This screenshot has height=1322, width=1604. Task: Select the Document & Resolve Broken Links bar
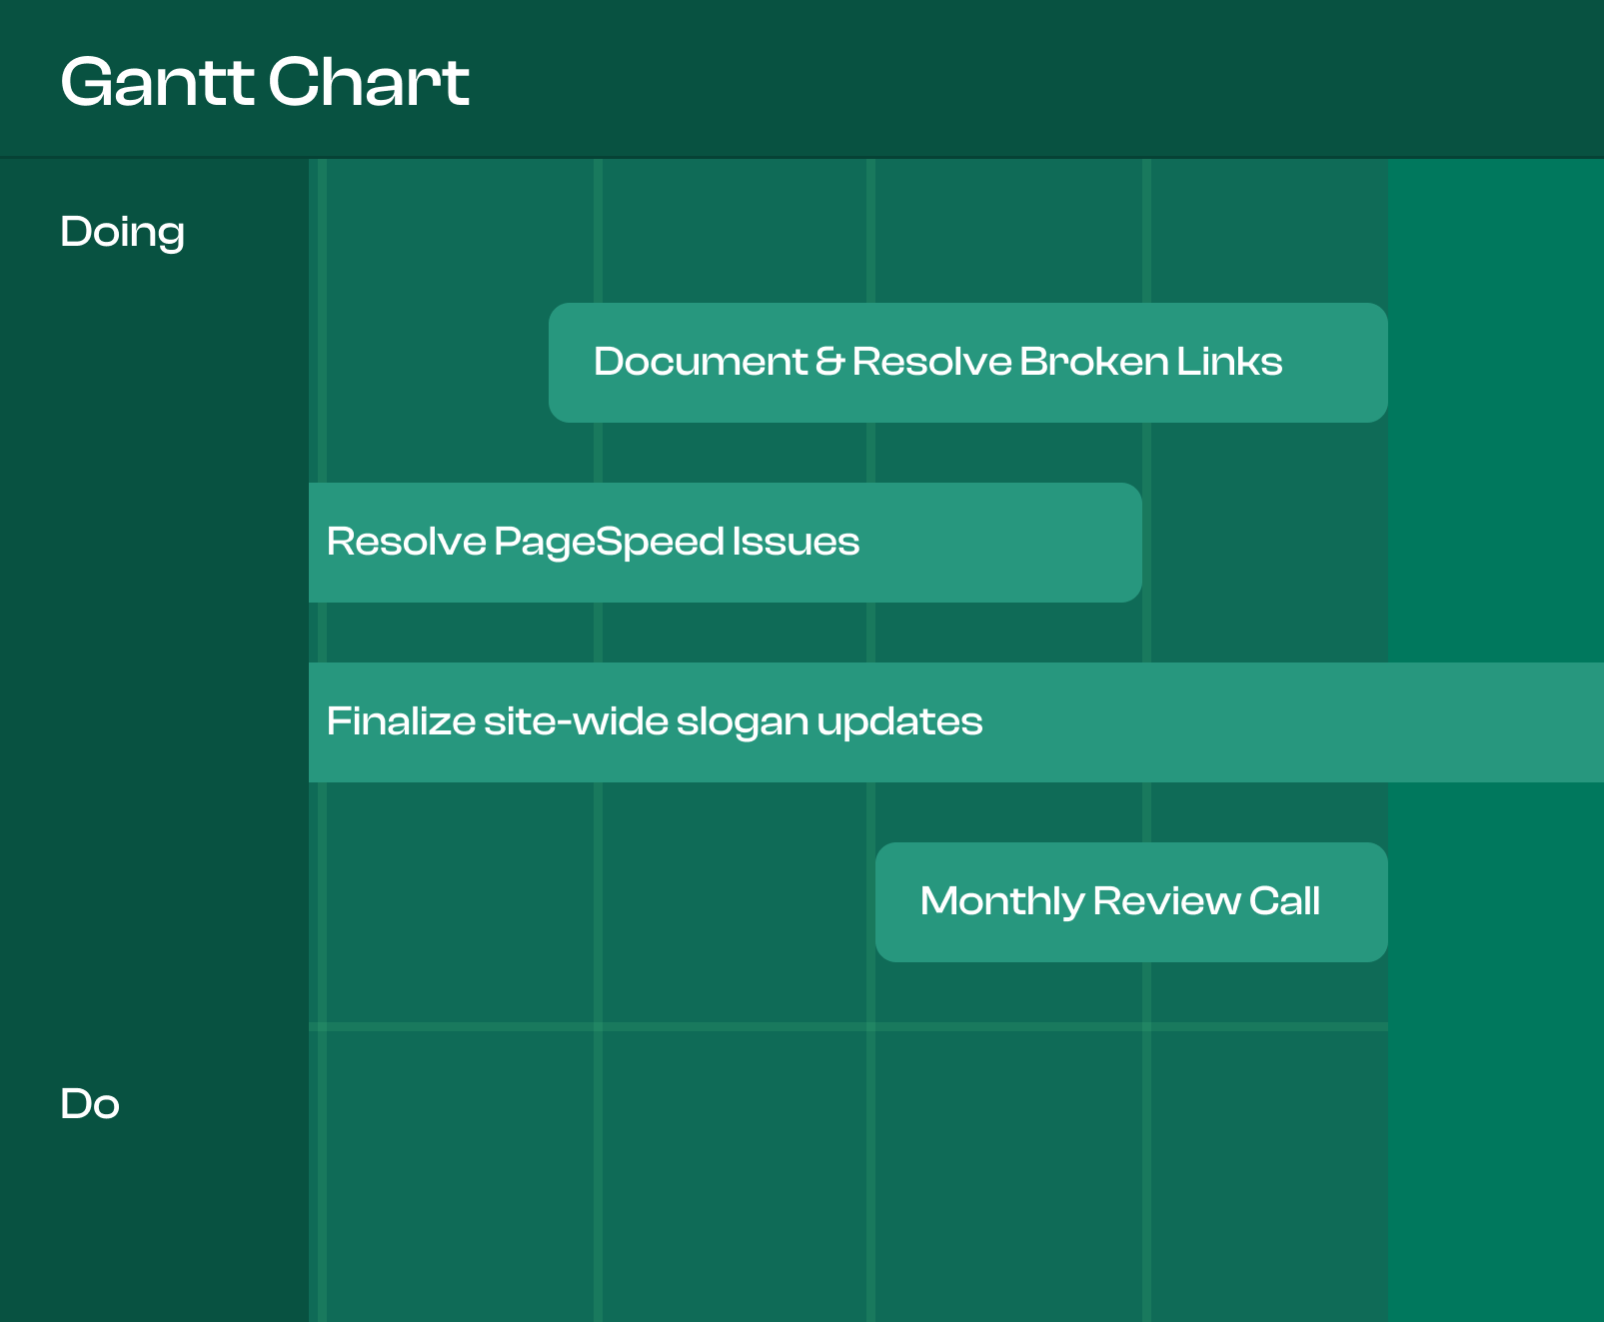click(x=967, y=362)
